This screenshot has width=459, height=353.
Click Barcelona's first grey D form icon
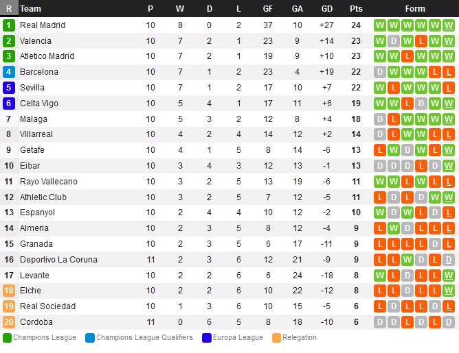point(380,72)
